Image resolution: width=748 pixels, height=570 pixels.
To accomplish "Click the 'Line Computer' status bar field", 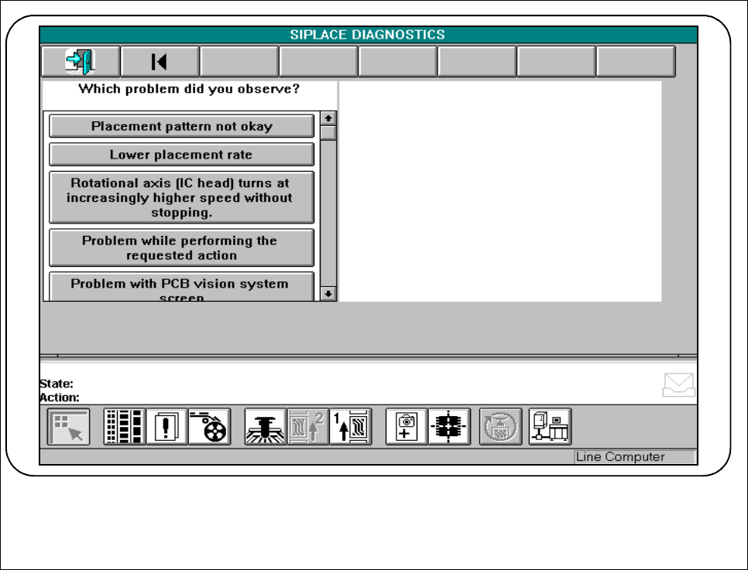I will [x=634, y=456].
